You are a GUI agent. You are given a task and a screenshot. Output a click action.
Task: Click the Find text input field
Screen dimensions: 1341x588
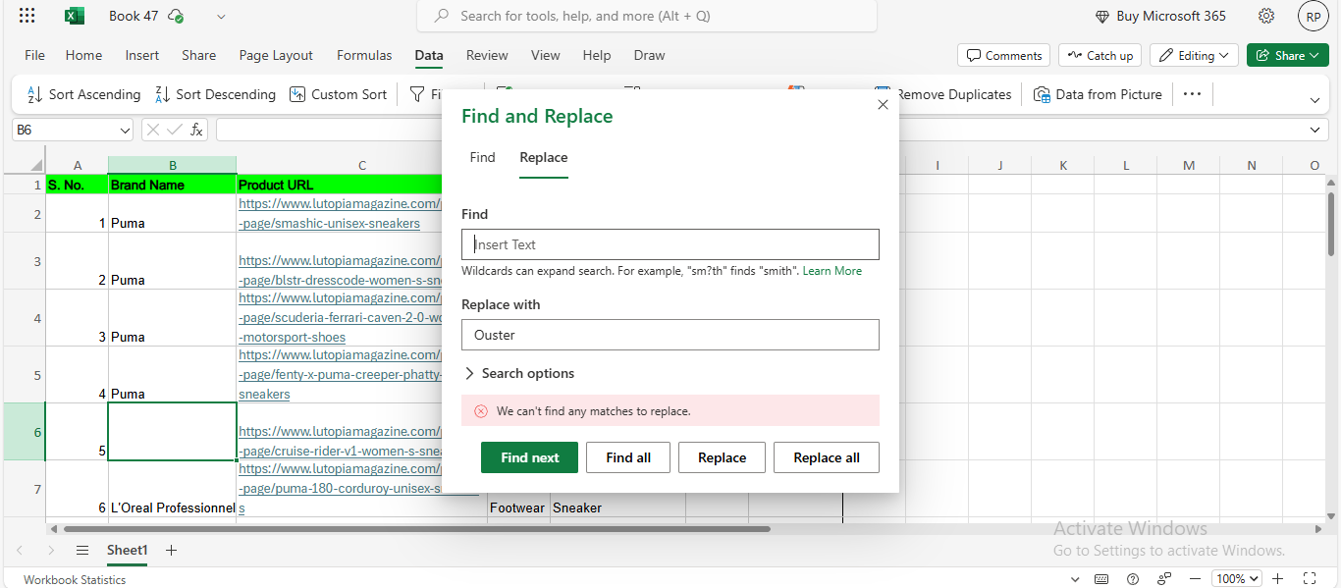click(670, 244)
